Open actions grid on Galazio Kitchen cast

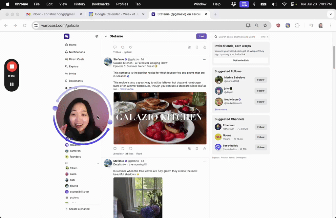pyautogui.click(x=189, y=149)
